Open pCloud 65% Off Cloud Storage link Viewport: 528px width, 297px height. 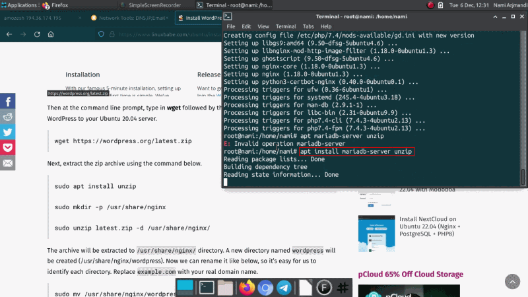pyautogui.click(x=411, y=274)
